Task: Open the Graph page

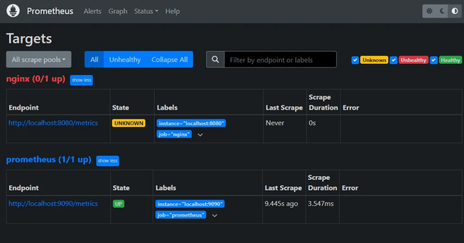Action: [x=118, y=11]
